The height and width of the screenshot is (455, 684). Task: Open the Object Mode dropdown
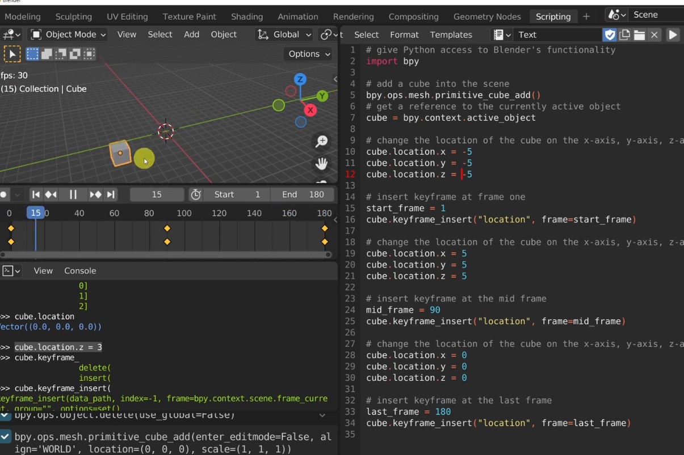(68, 35)
